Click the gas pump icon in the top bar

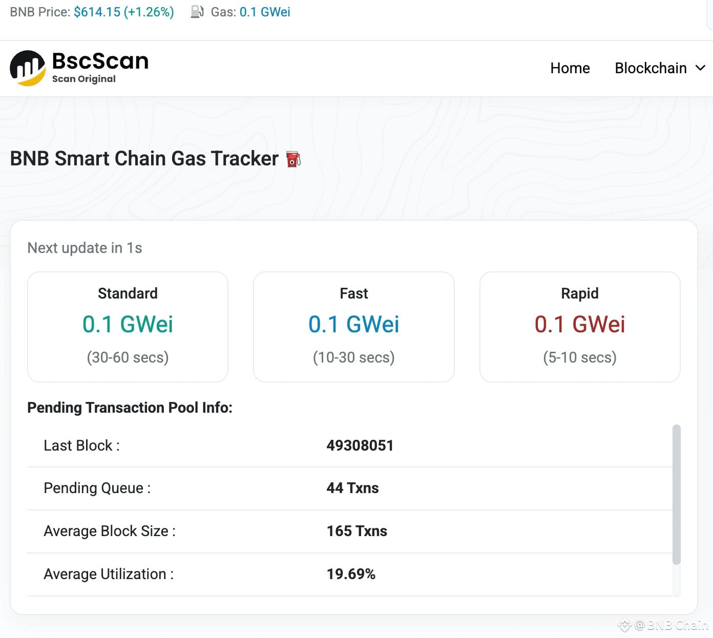tap(197, 11)
